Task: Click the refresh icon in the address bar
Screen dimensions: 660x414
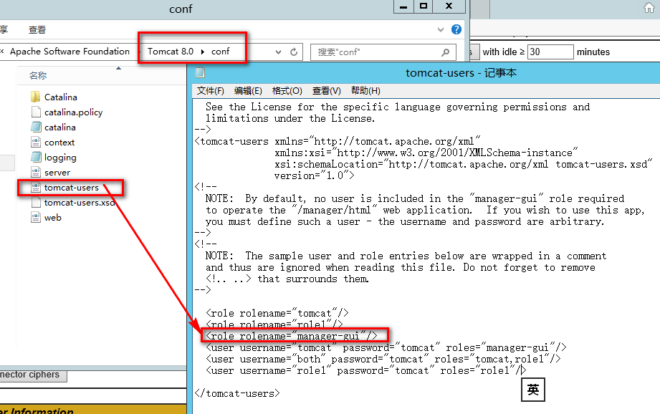Action: [x=294, y=52]
